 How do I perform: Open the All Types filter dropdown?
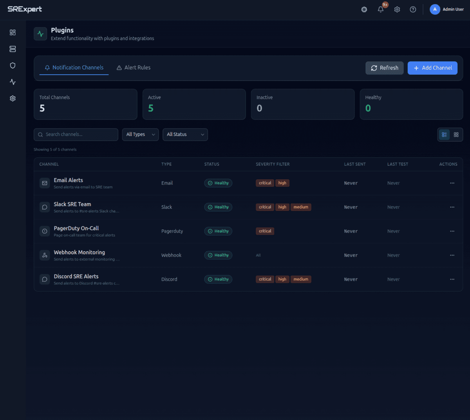point(140,134)
